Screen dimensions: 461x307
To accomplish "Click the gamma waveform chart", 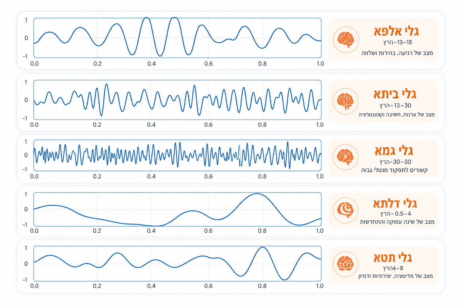I will pos(177,155).
